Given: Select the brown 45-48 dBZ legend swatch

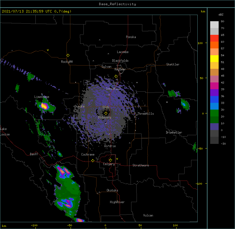Looking at the screenshot, I should point(214,72).
